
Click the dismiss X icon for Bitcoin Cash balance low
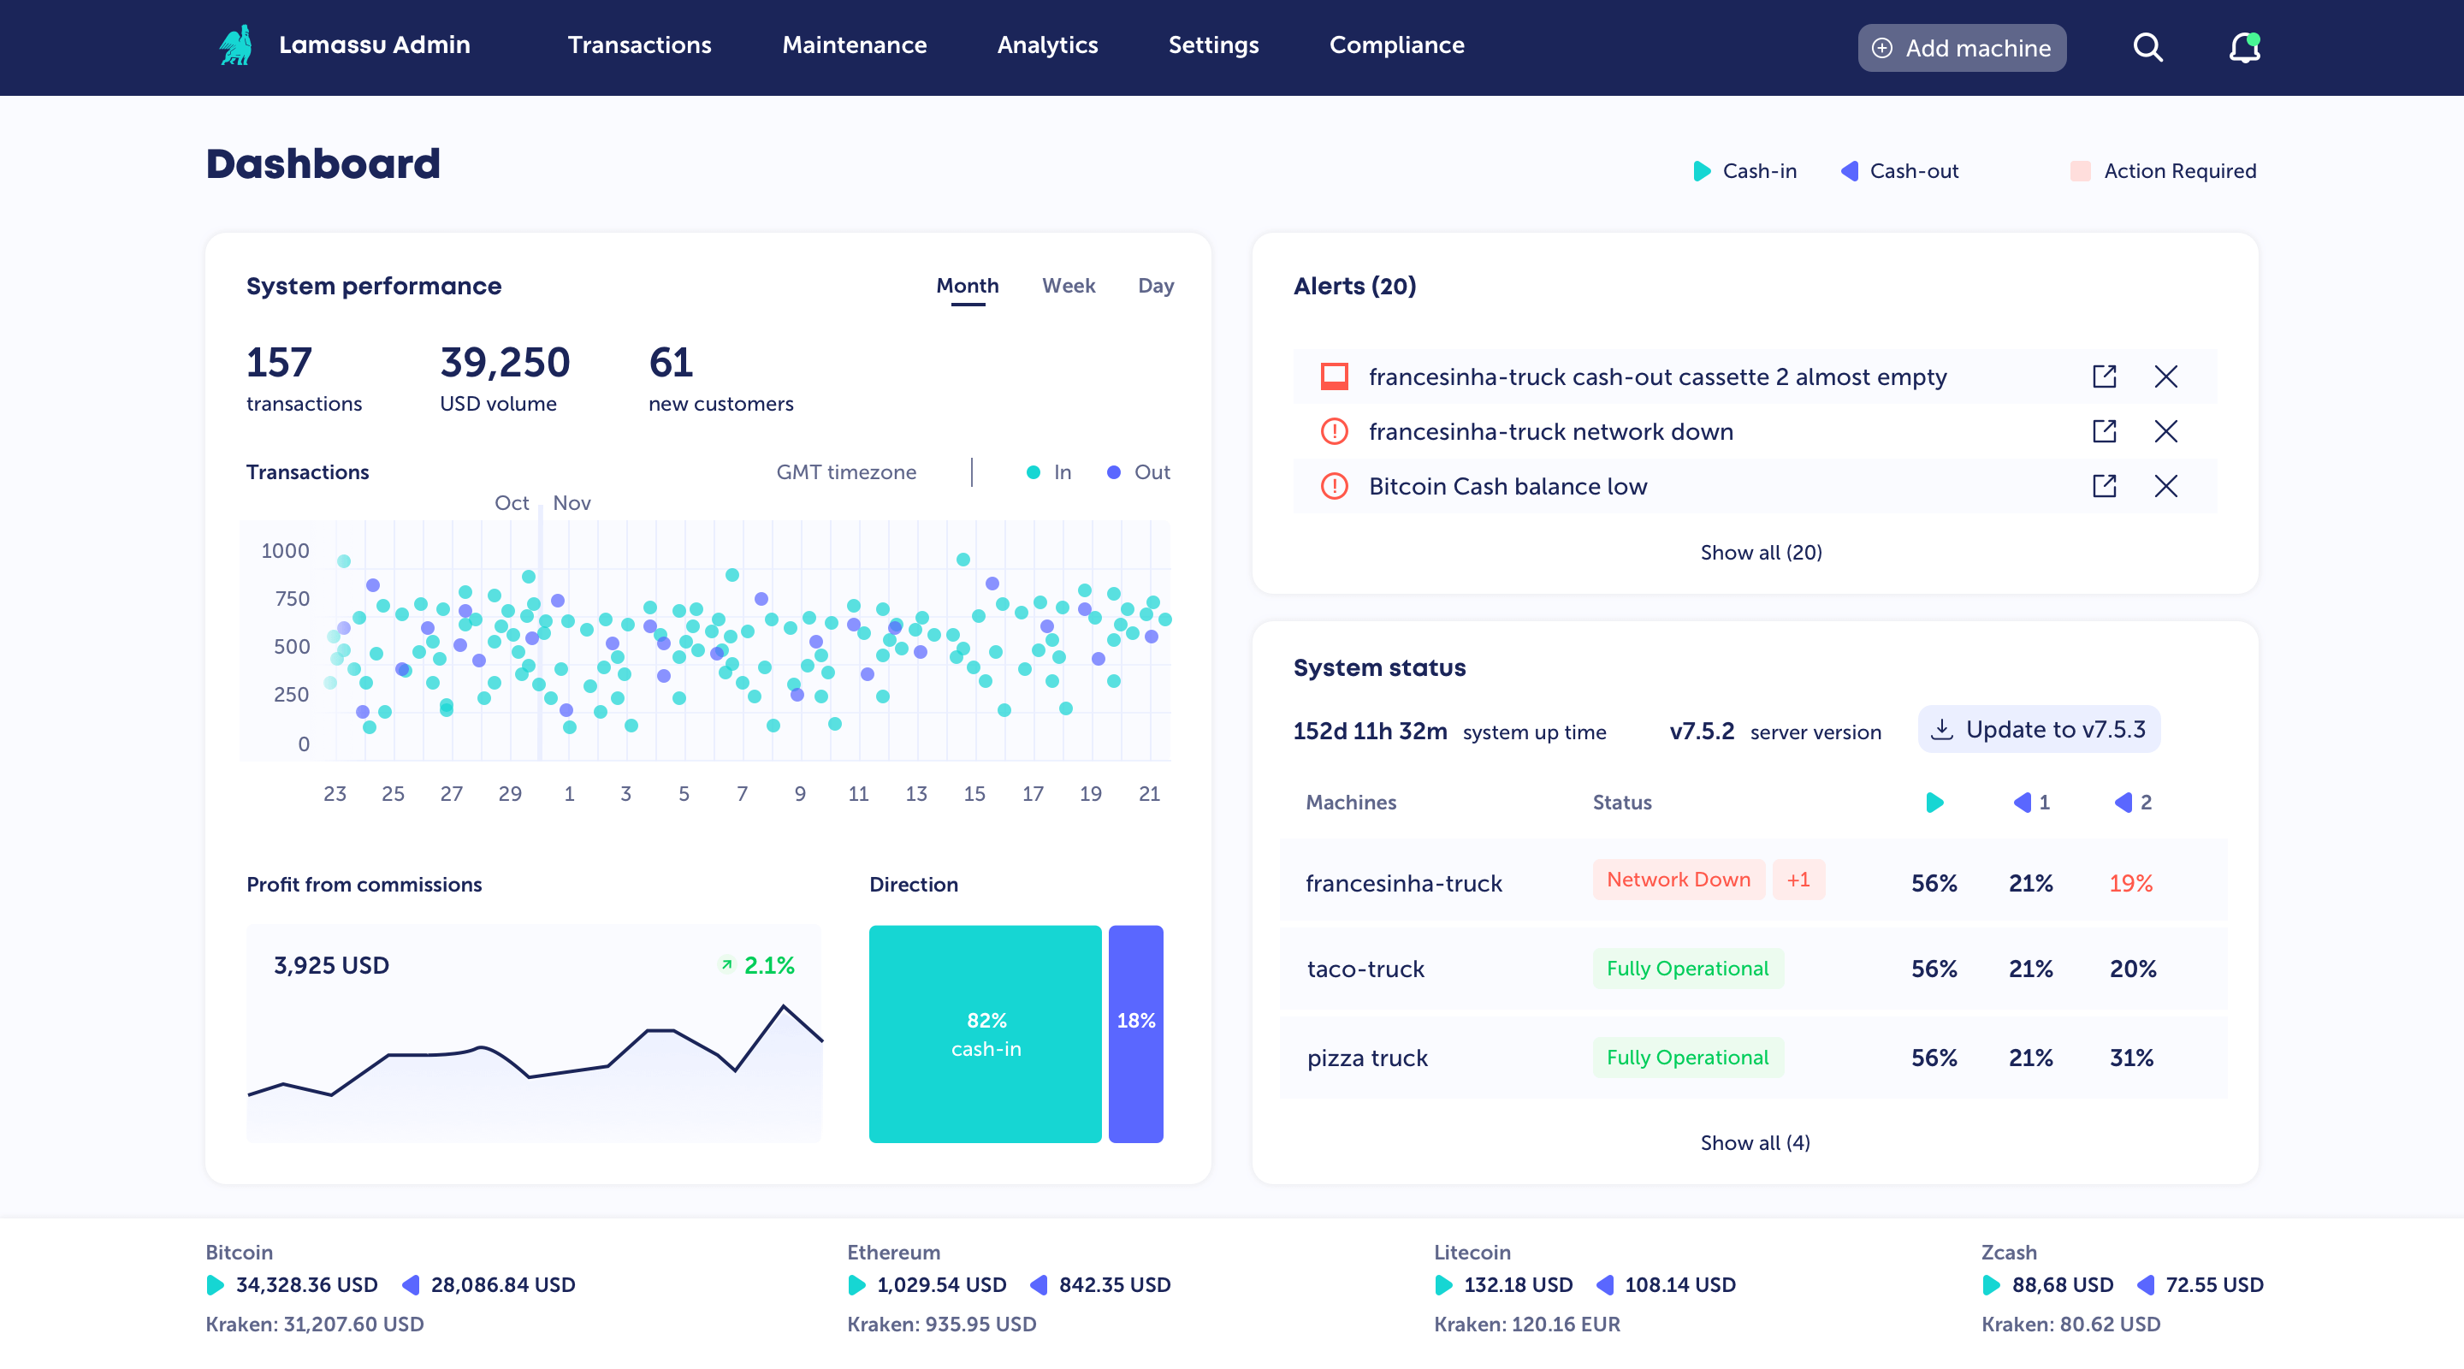click(x=2165, y=485)
